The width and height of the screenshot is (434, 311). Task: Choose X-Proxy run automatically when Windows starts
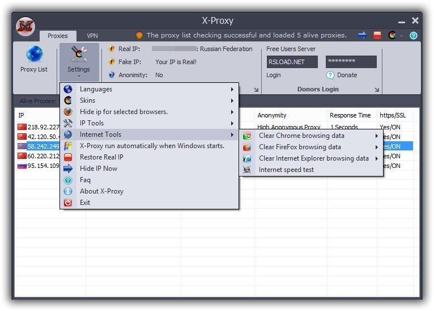[149, 146]
